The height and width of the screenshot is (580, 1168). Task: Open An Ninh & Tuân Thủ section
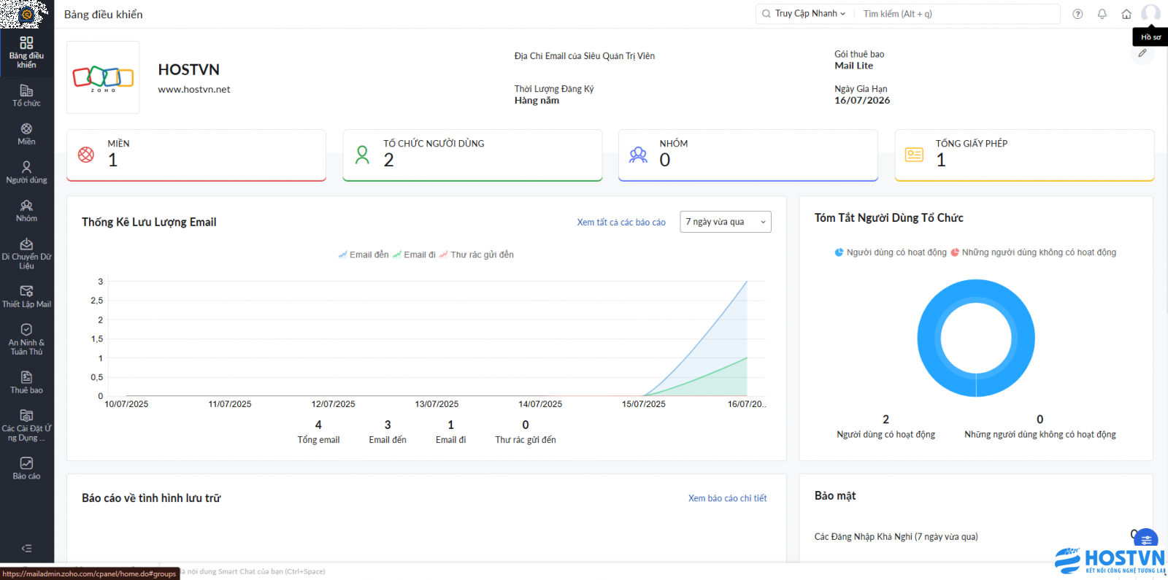point(26,339)
